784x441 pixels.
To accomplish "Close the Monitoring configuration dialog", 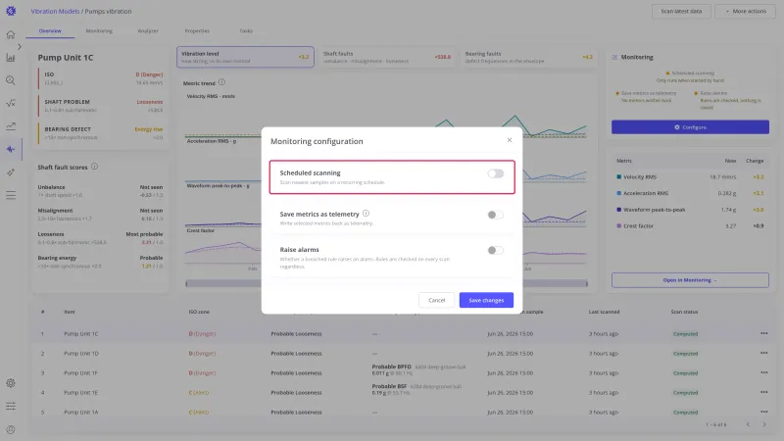I will pyautogui.click(x=510, y=140).
